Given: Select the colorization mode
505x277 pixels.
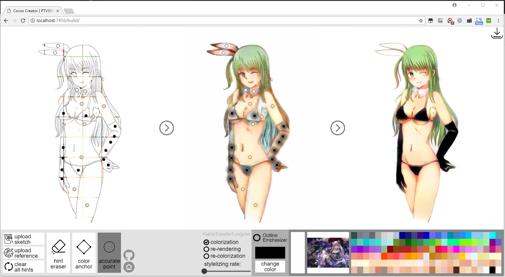Looking at the screenshot, I should click(221, 242).
